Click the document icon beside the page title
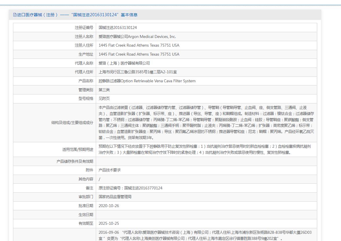This screenshot has width=341, height=241. click(x=15, y=15)
